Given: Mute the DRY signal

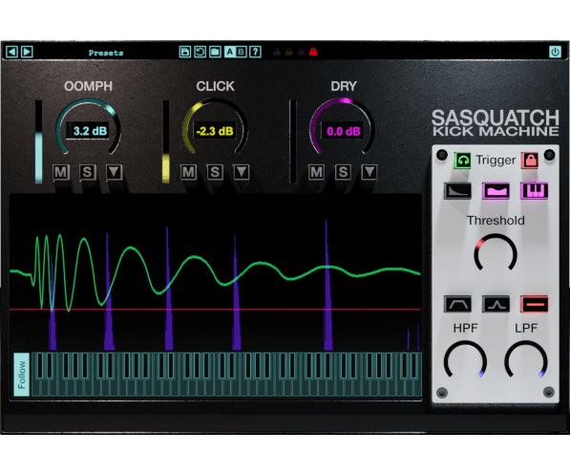Looking at the screenshot, I should [x=316, y=172].
